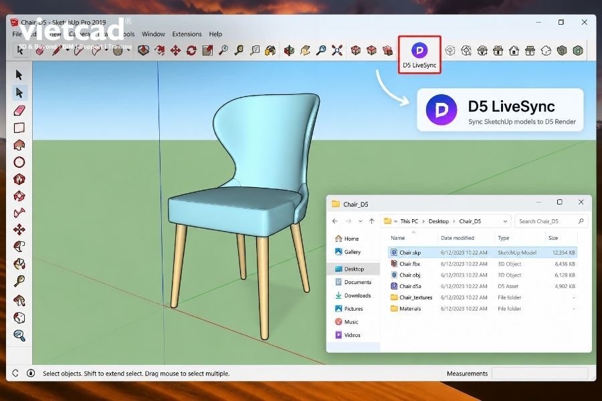Click the mushroom-shaped icon in left toolbar
Screen dimensions: 602x401
point(19,301)
